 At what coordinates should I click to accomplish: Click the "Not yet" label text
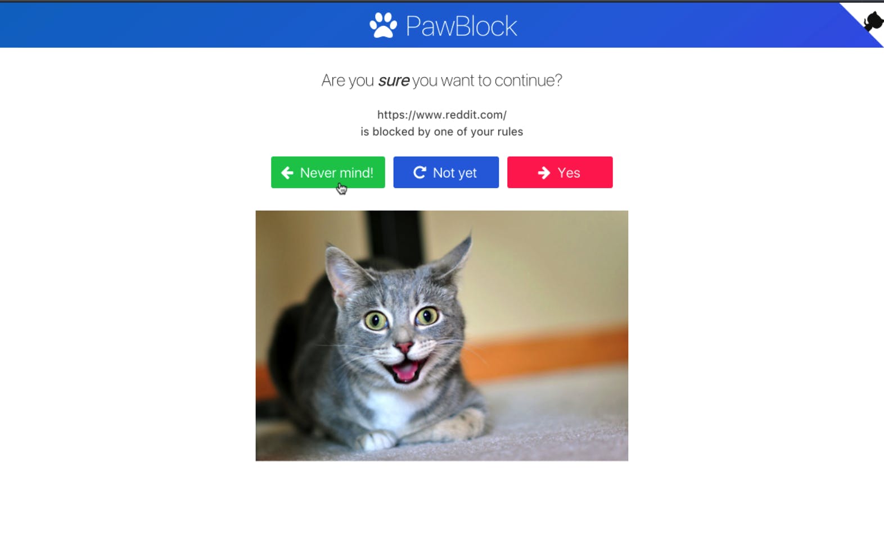pyautogui.click(x=455, y=173)
